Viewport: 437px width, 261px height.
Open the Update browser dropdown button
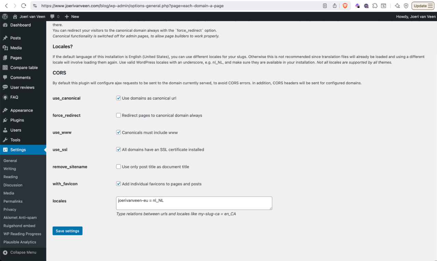coord(423,5)
